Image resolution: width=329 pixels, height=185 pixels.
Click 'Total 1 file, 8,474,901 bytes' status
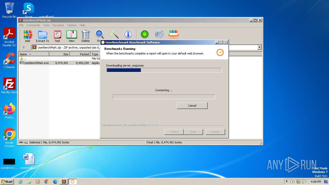point(164,142)
